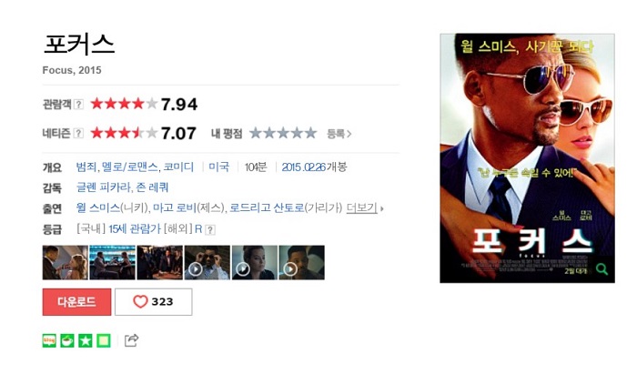This screenshot has width=637, height=374.
Task: Click the help icon next to 관람객
Action: tap(79, 105)
